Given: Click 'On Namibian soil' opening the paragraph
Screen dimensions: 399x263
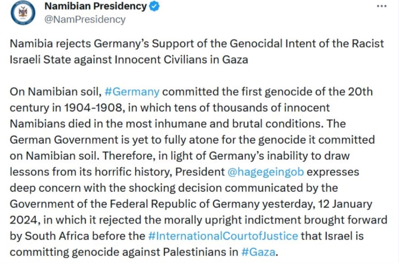Looking at the screenshot, I should (55, 92).
